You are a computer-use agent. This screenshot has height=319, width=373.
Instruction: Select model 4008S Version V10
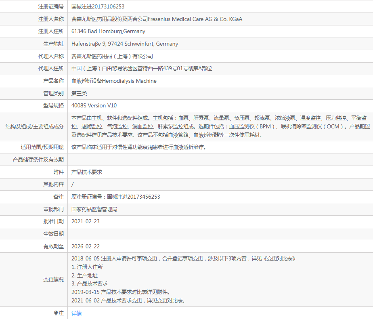point(94,106)
